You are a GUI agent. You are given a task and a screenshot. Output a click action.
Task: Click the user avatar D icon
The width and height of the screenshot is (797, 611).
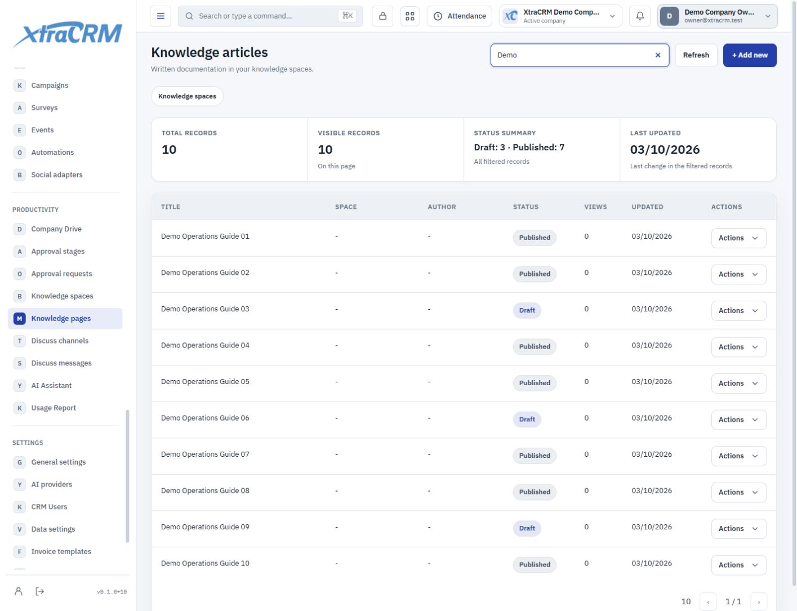pyautogui.click(x=669, y=16)
